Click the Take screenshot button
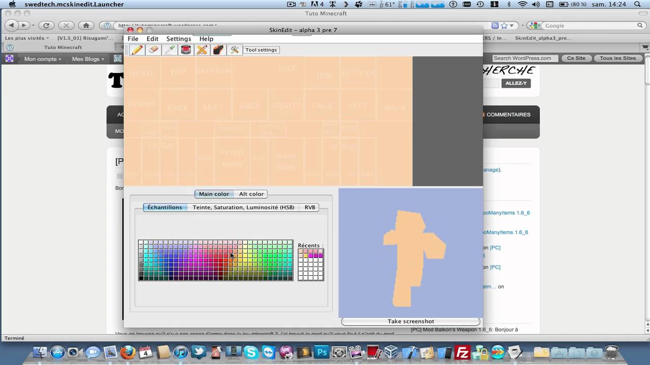Screen dimensions: 650x365 click(x=410, y=321)
